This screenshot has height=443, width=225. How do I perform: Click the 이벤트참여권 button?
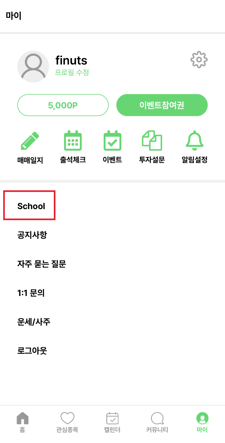[x=162, y=105]
